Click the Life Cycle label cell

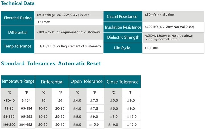(x=122, y=48)
